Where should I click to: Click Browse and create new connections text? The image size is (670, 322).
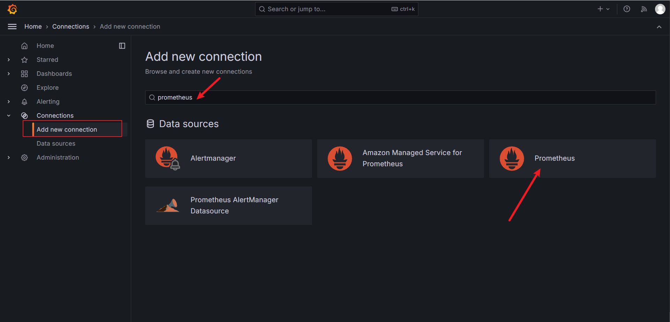[x=199, y=72]
